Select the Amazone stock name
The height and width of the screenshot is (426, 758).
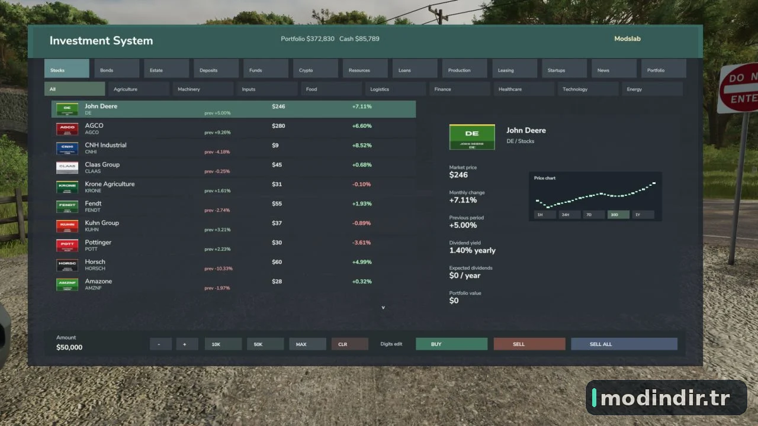click(x=98, y=282)
